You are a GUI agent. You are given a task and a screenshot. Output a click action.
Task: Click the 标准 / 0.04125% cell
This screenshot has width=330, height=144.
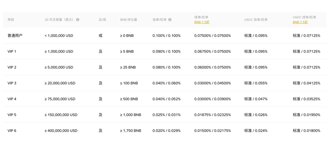pos(307,83)
